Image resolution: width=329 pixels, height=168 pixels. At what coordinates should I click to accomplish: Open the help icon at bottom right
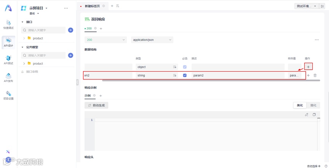[326, 166]
